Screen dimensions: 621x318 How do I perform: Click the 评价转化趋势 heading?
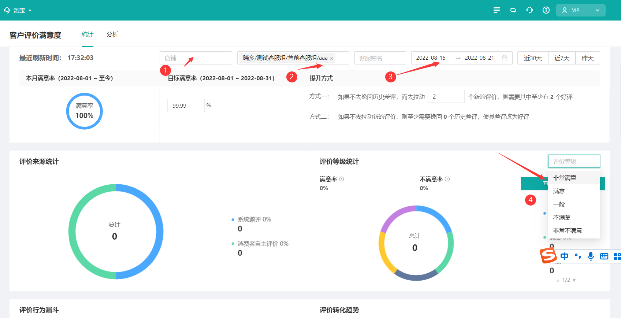click(x=339, y=310)
